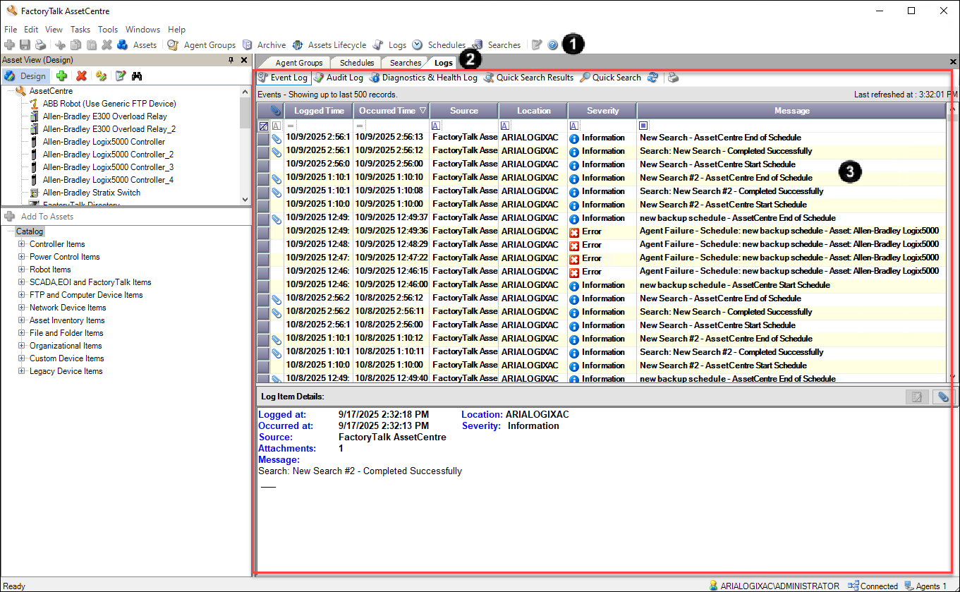The height and width of the screenshot is (592, 960).
Task: Open the Severity column filter operator
Action: coord(574,126)
